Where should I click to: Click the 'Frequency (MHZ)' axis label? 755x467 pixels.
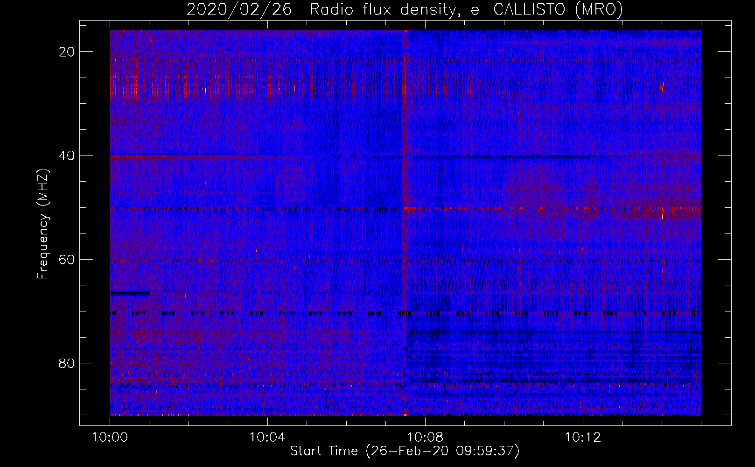tap(43, 224)
